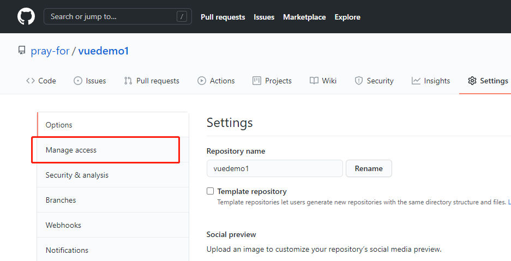Click the Projects tab board icon
This screenshot has width=511, height=261.
257,81
